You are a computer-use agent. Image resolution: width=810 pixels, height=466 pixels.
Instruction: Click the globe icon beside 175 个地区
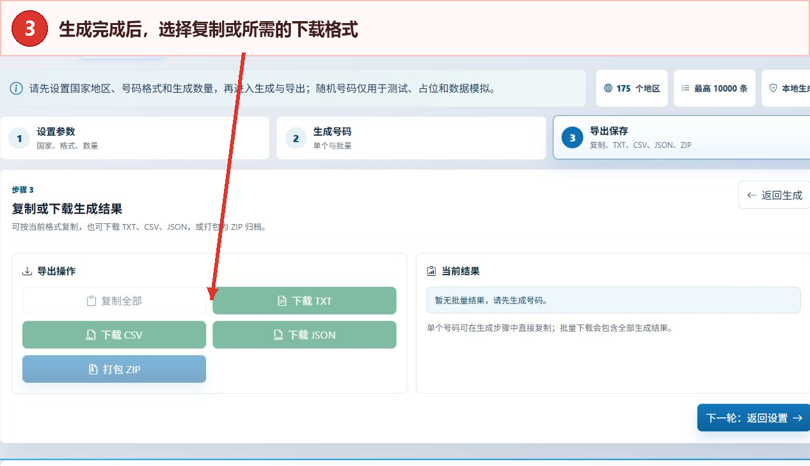608,88
